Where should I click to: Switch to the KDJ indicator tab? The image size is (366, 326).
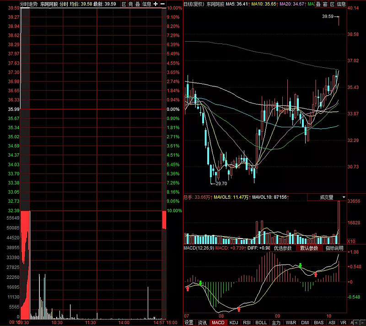[234, 322]
